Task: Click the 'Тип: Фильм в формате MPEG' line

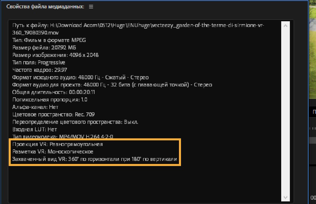Action: click(x=49, y=40)
